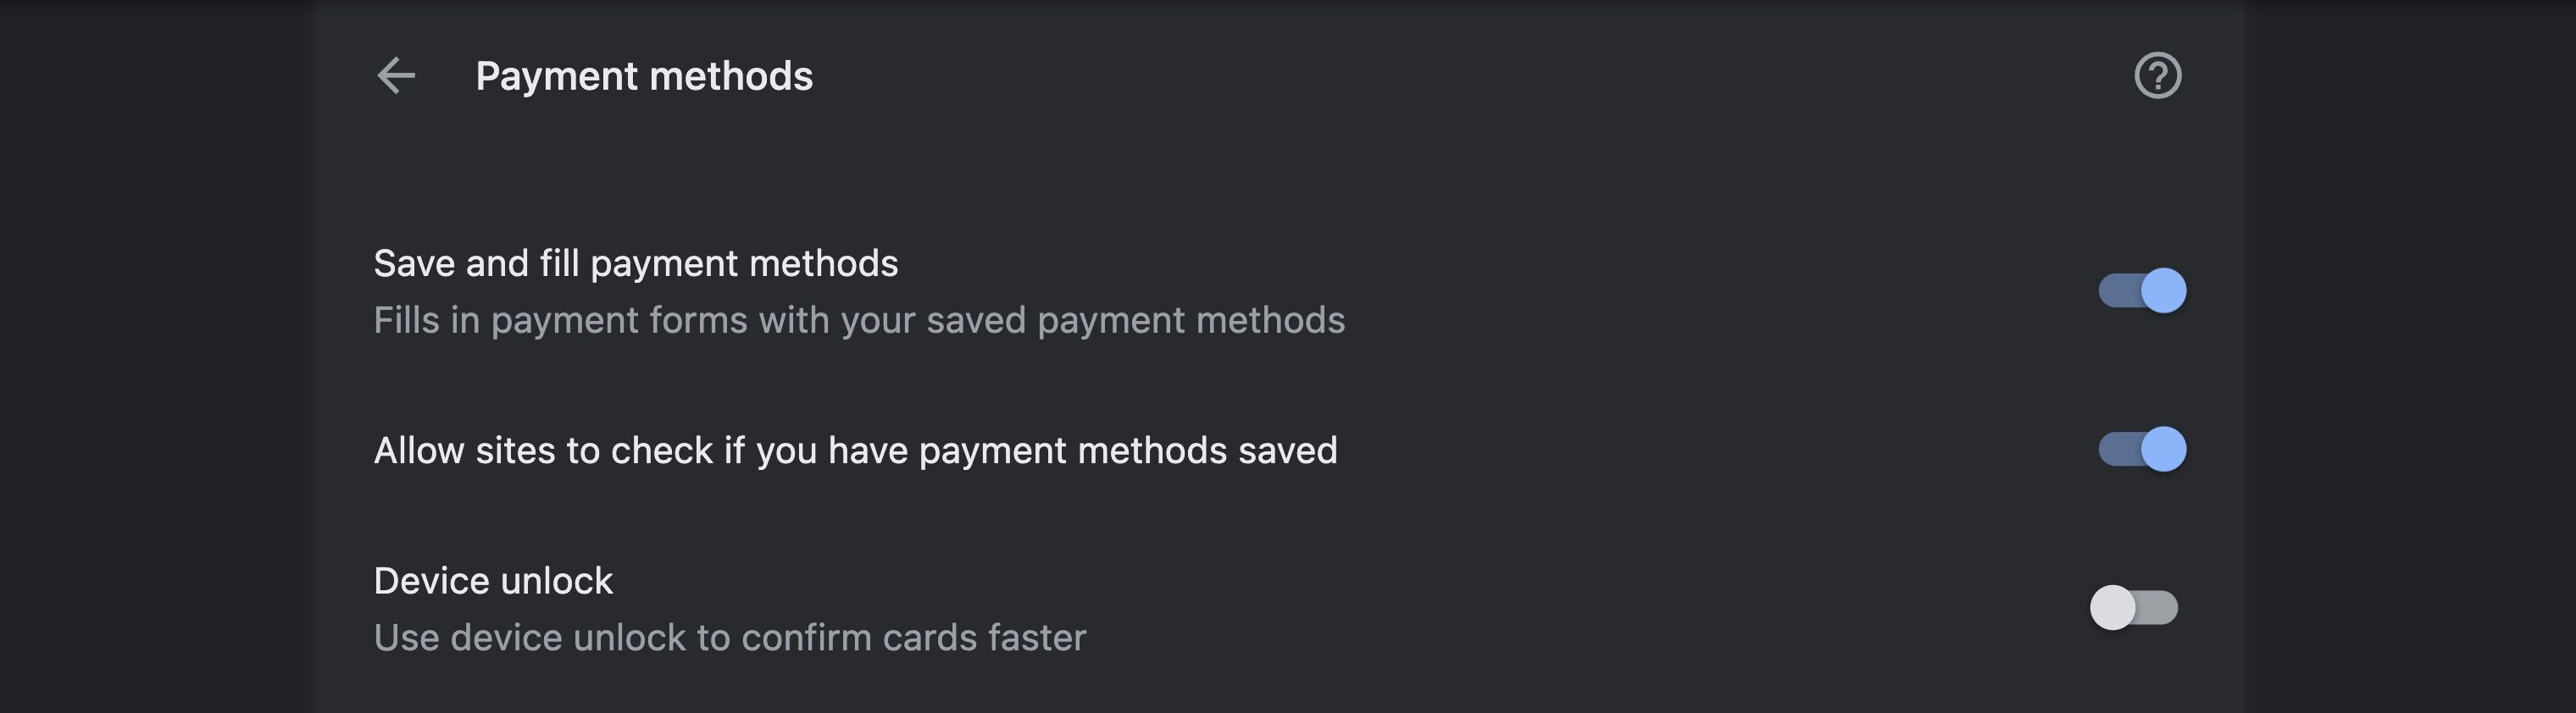
Task: Click the back arrow to leave Payment methods
Action: (x=397, y=75)
